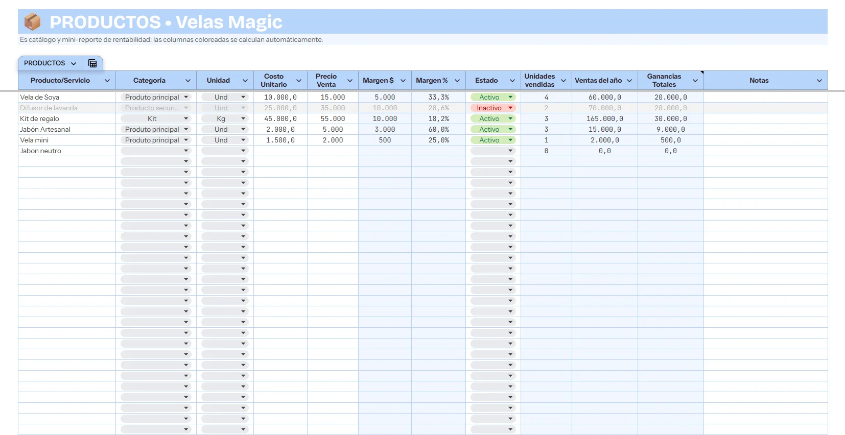Viewport: 845px width, 435px height.
Task: Open the Categoría column filter arrow
Action: (188, 81)
